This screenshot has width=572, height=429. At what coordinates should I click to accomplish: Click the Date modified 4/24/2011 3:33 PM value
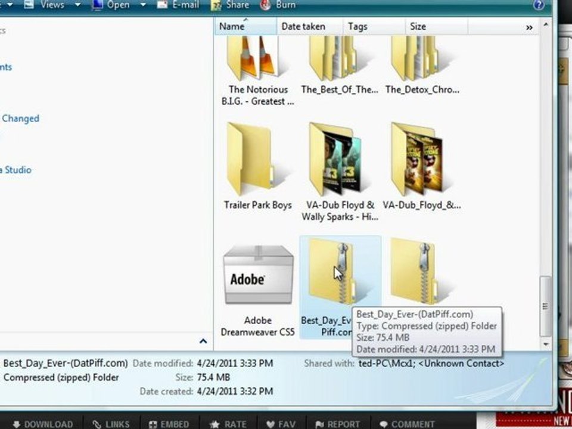235,363
